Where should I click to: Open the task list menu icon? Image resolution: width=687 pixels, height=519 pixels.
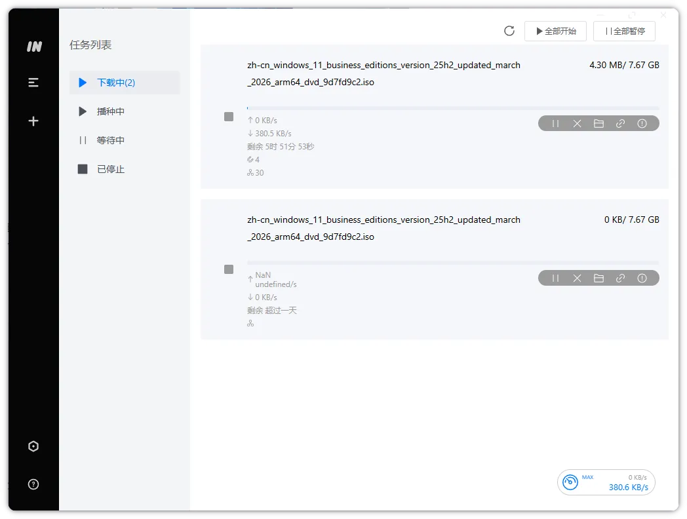coord(33,83)
